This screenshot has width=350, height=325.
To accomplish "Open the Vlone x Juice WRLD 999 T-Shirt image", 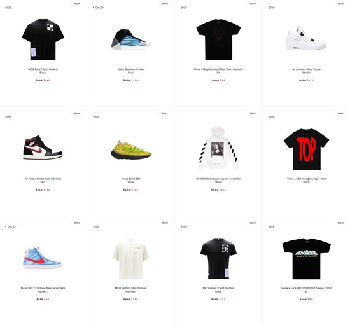I will tap(306, 258).
